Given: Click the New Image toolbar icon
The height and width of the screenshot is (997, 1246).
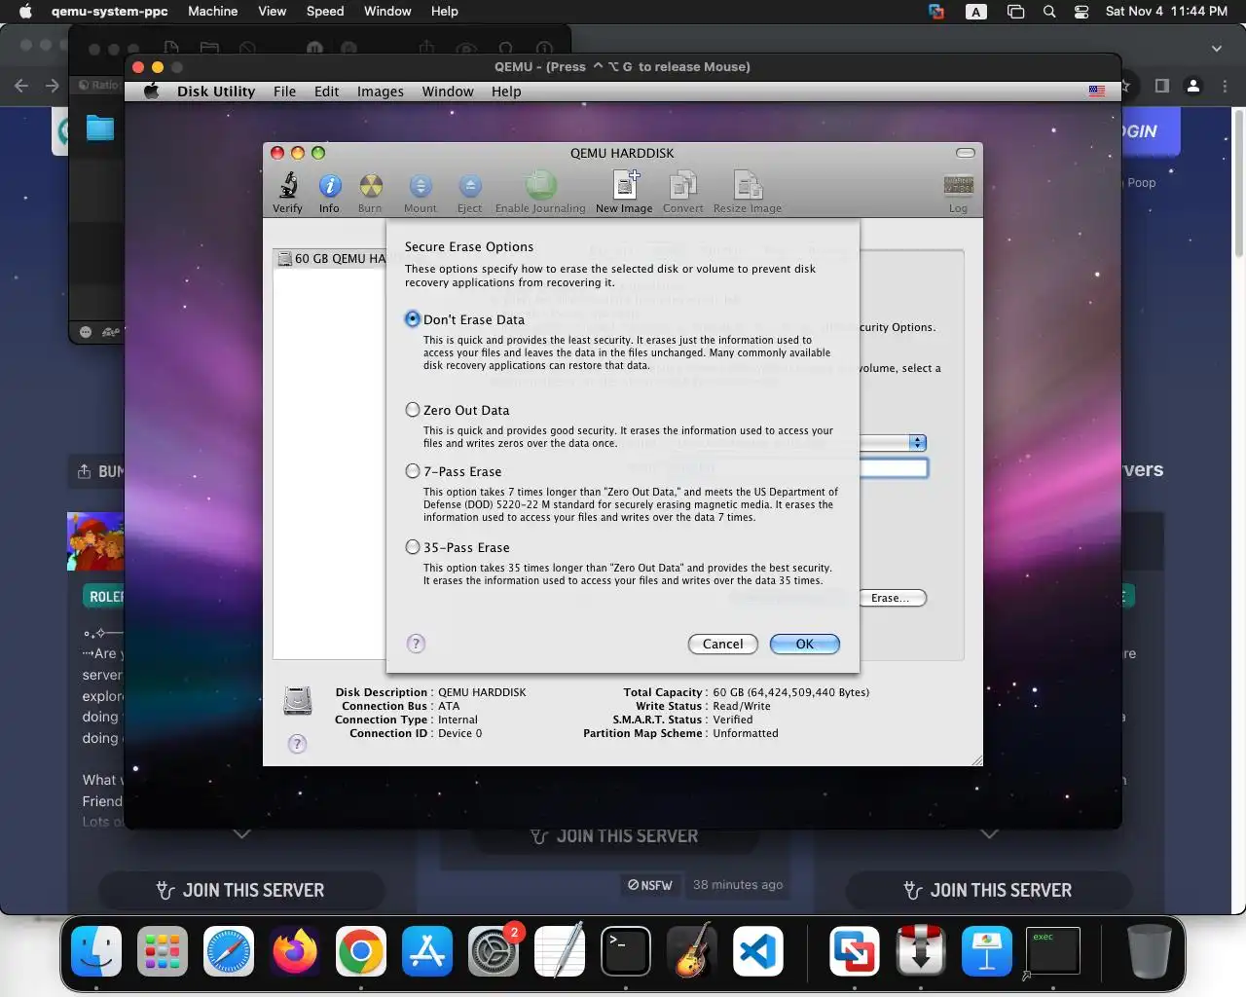Looking at the screenshot, I should point(624,186).
